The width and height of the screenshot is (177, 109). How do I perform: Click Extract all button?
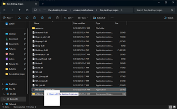click(x=99, y=18)
